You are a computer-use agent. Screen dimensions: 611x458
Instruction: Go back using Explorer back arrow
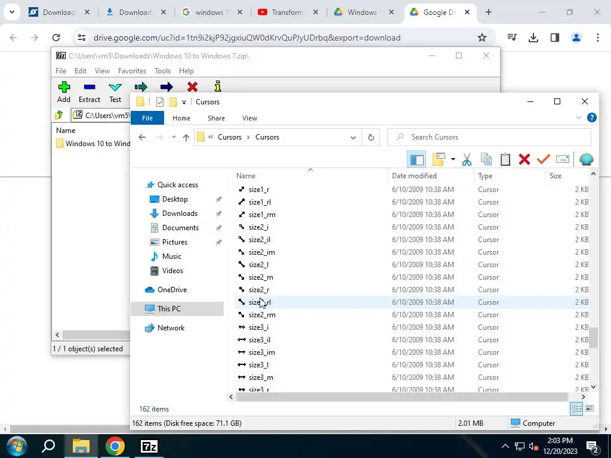(x=142, y=137)
